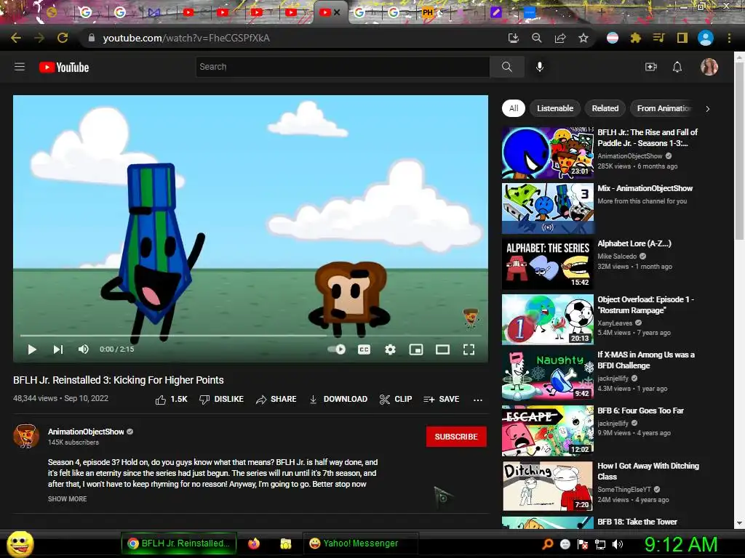Click inside the YouTube search field
The height and width of the screenshot is (558, 745).
(x=343, y=67)
